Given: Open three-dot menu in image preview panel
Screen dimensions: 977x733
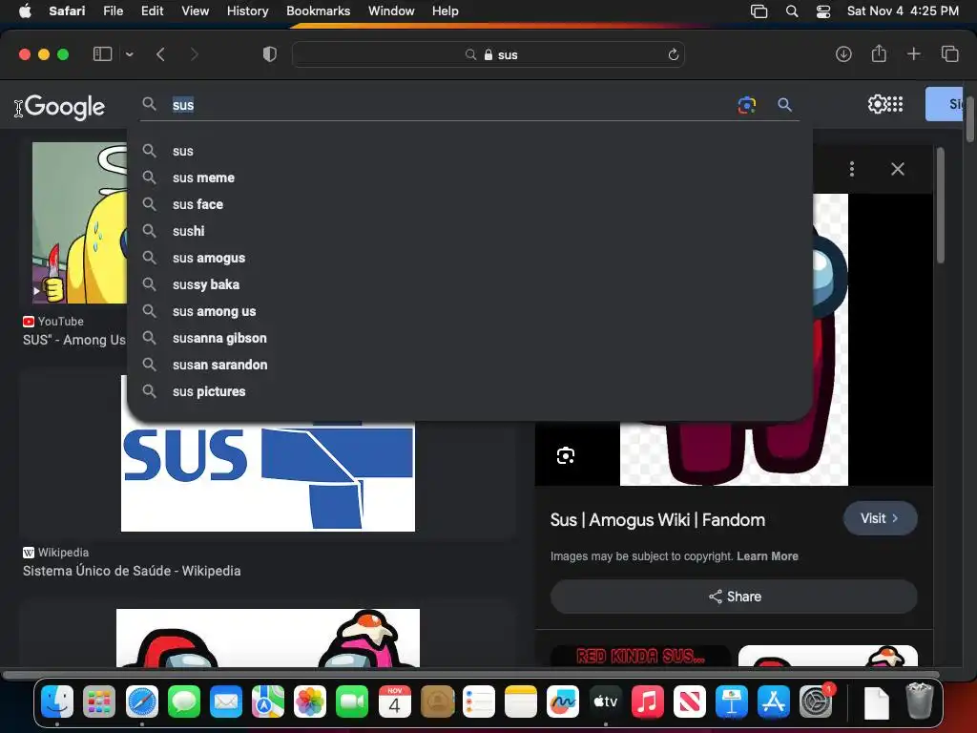Looking at the screenshot, I should (x=852, y=169).
